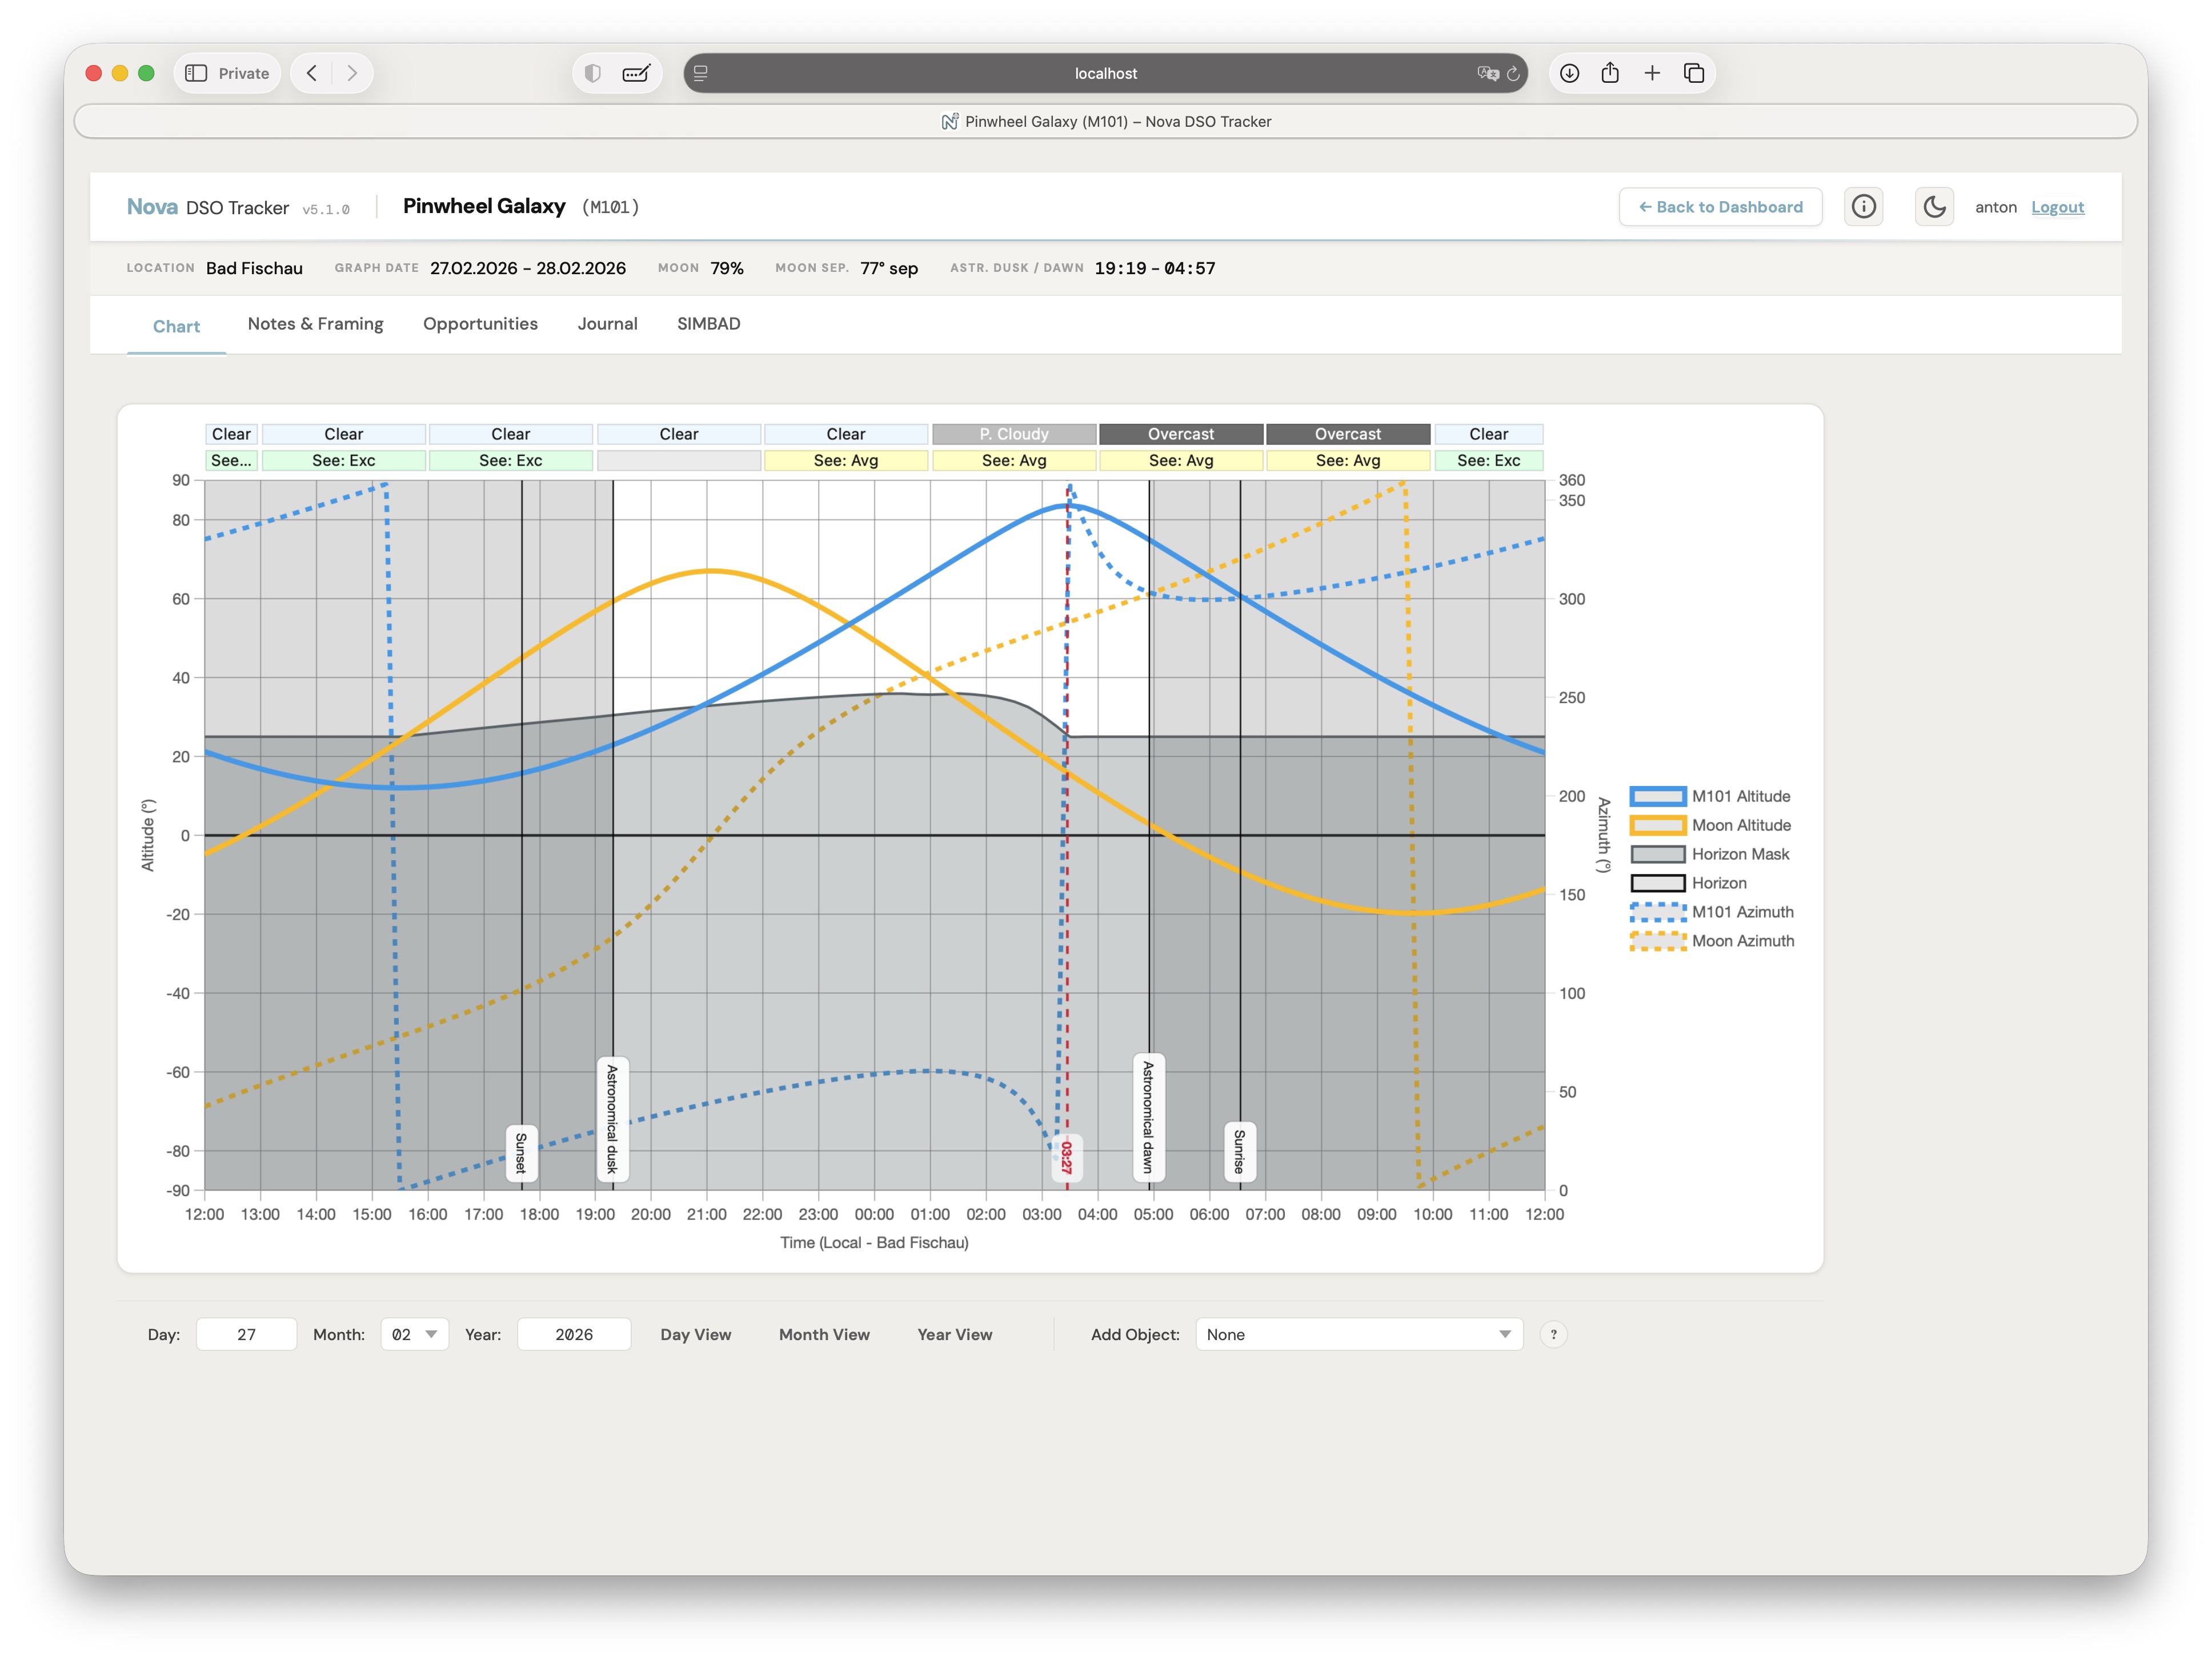Open the Month dropdown
The height and width of the screenshot is (1660, 2212).
(x=414, y=1334)
